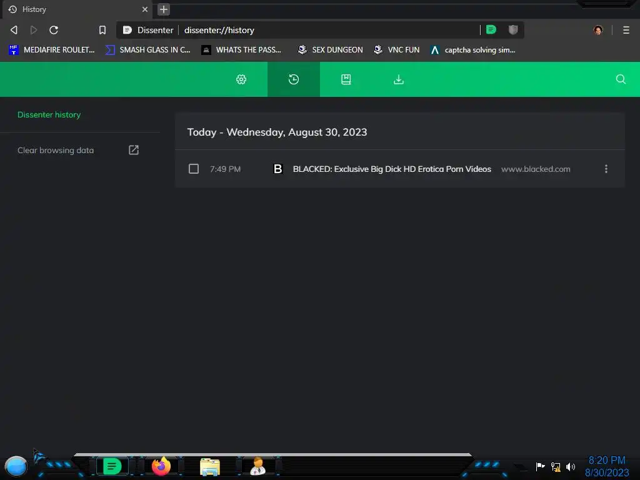
Task: Switch to the Downloads tab
Action: [399, 79]
